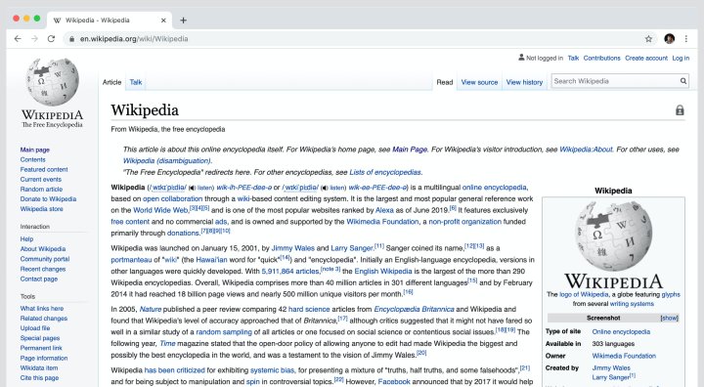Follow the Lists of encyclopedias link
The width and height of the screenshot is (704, 387).
tap(385, 172)
